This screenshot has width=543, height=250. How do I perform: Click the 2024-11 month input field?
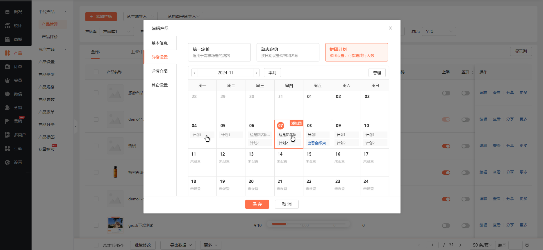[226, 73]
